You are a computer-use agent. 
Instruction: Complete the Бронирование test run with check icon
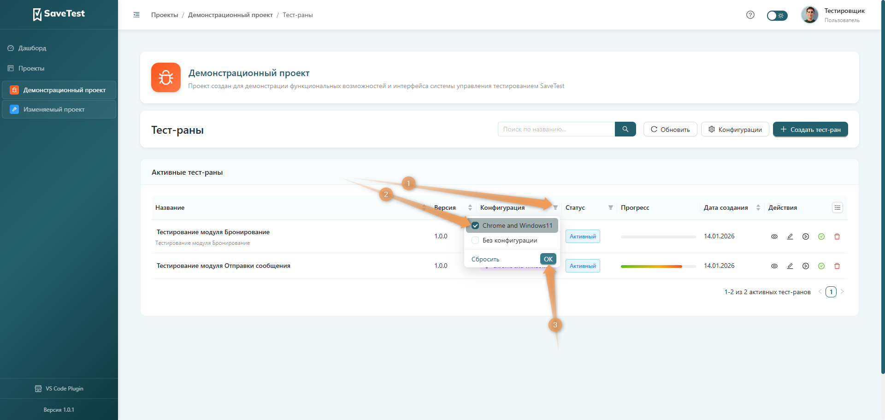coord(821,237)
